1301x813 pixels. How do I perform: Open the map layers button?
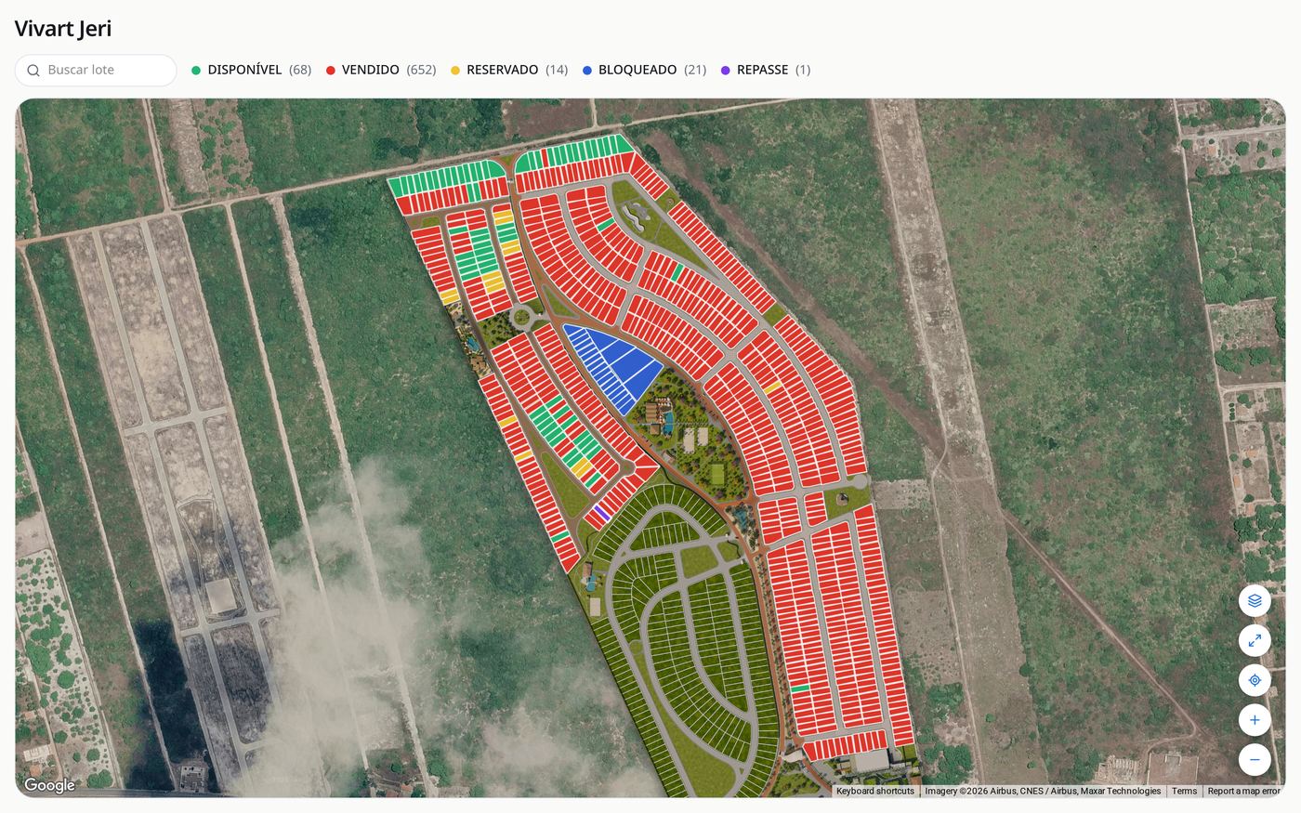click(1255, 601)
